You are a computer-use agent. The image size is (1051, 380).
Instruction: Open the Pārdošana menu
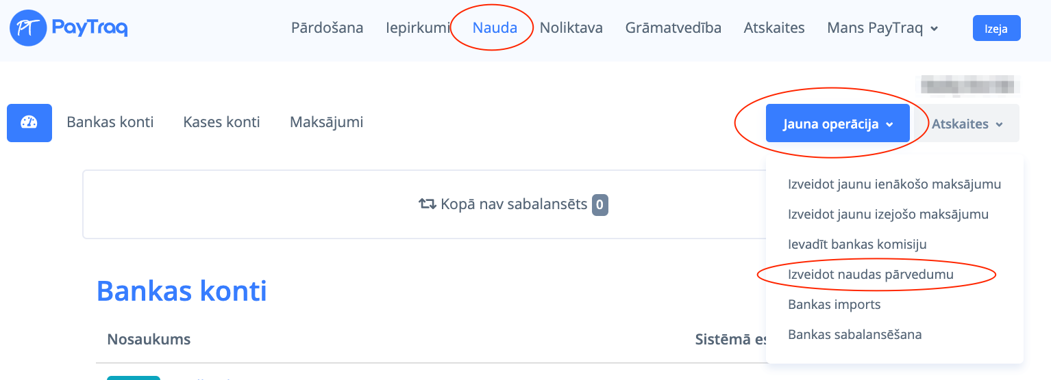pos(327,28)
